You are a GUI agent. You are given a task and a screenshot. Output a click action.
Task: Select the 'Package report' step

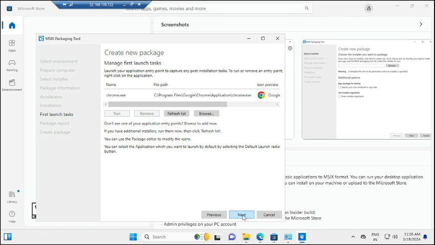click(55, 123)
